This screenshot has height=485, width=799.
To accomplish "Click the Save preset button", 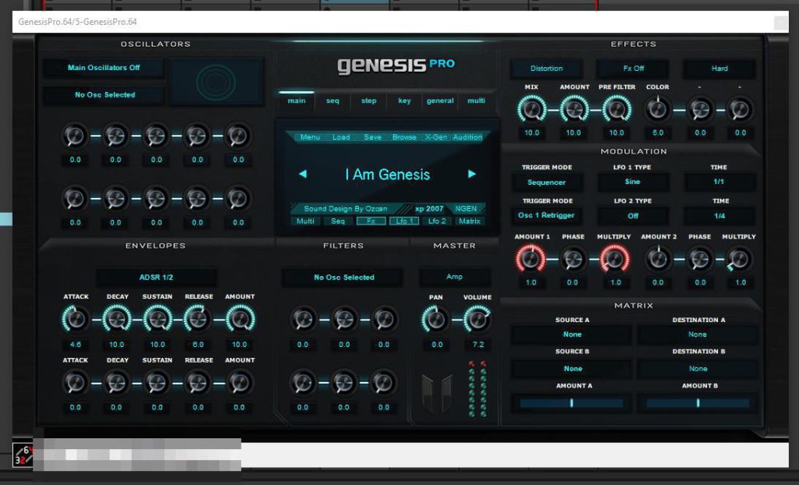I will pyautogui.click(x=372, y=137).
